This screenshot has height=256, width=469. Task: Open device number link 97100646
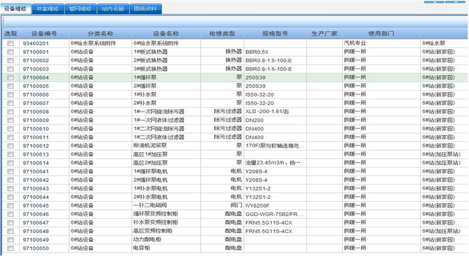coord(36,214)
